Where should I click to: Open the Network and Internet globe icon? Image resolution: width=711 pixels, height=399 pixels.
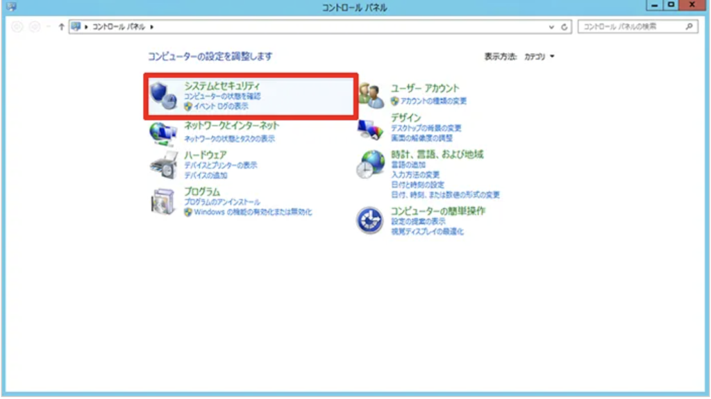(164, 131)
